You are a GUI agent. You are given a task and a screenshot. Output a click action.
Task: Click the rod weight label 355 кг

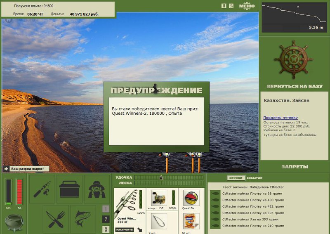click(123, 222)
